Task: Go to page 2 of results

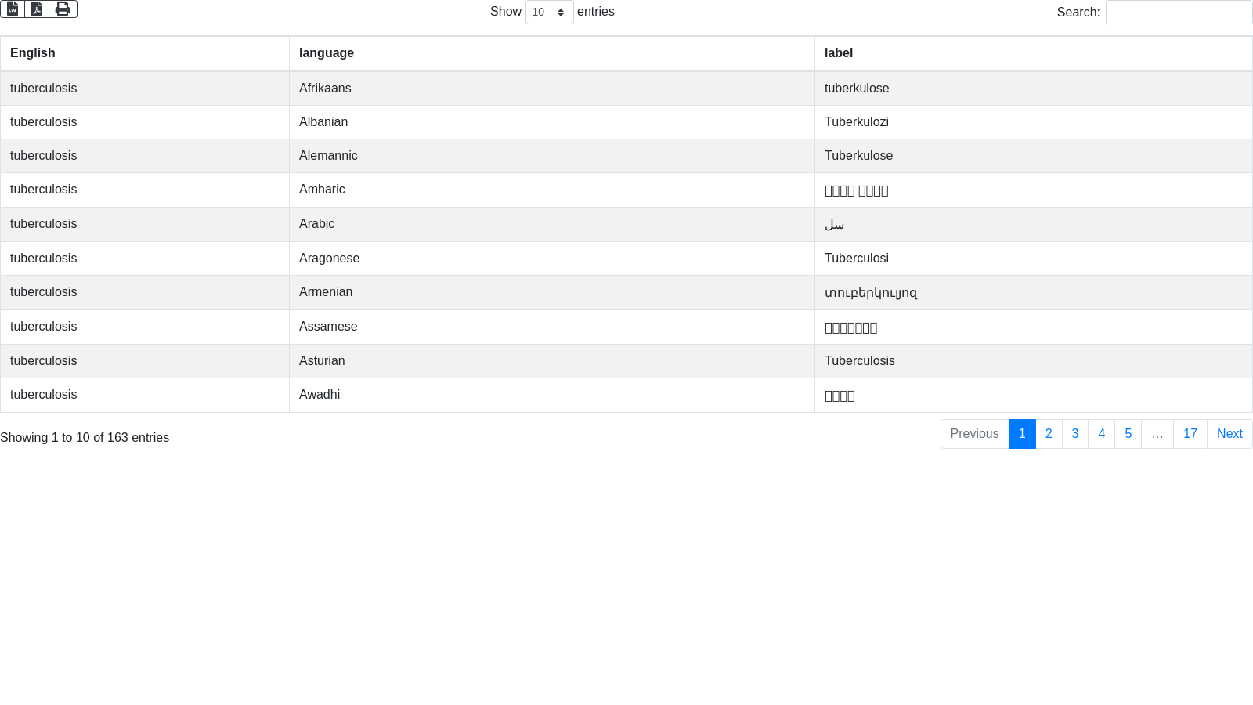Action: pos(1049,434)
